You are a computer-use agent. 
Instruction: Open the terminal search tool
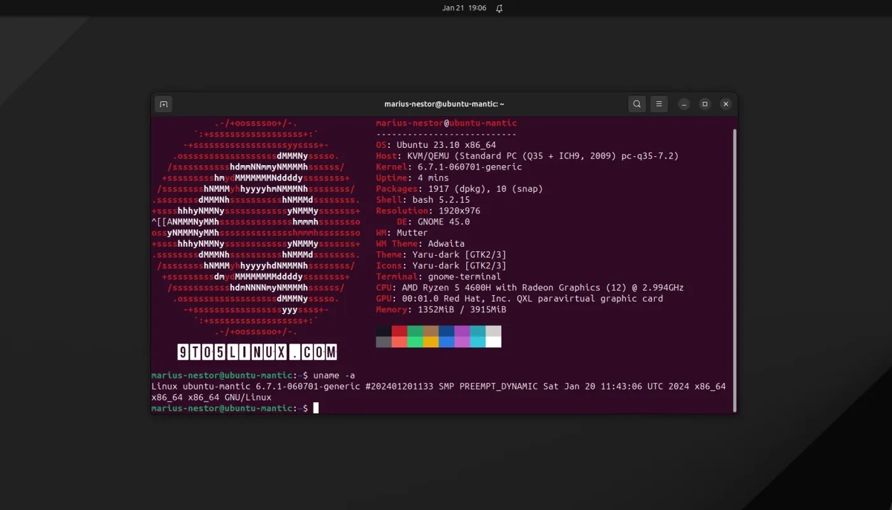637,104
